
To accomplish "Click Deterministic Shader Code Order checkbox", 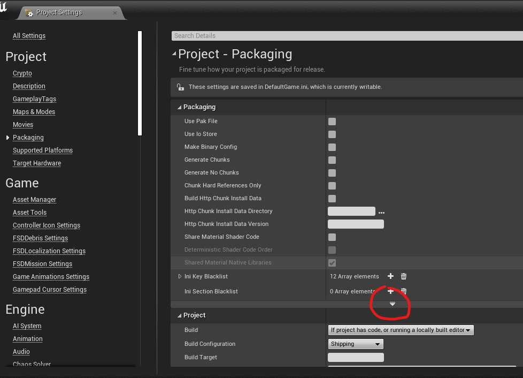I will click(332, 250).
